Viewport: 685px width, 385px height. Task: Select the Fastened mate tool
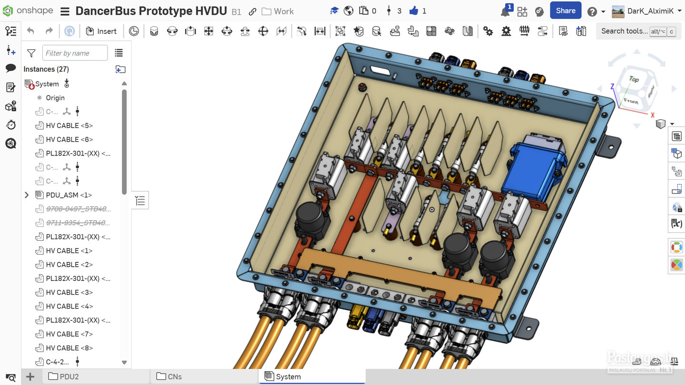tap(154, 31)
